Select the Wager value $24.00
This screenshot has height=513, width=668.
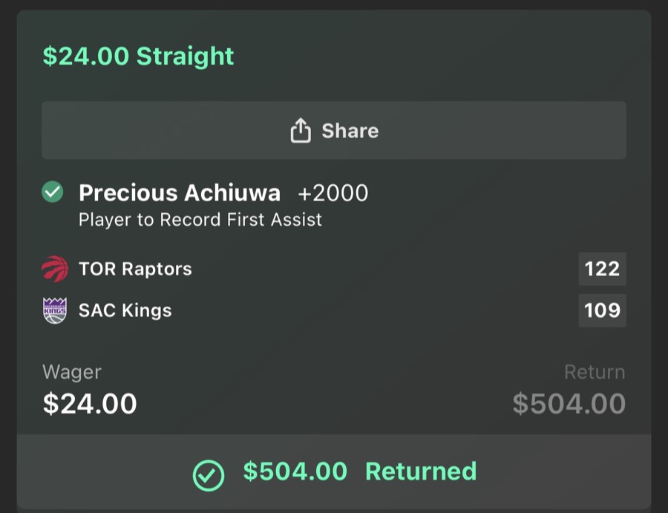coord(89,403)
